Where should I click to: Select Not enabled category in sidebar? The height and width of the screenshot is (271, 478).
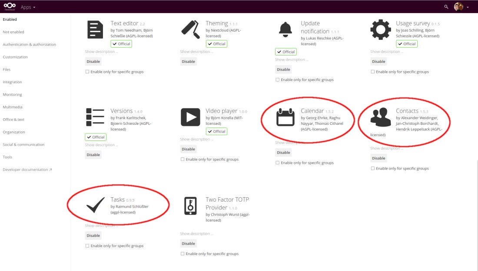tap(13, 32)
